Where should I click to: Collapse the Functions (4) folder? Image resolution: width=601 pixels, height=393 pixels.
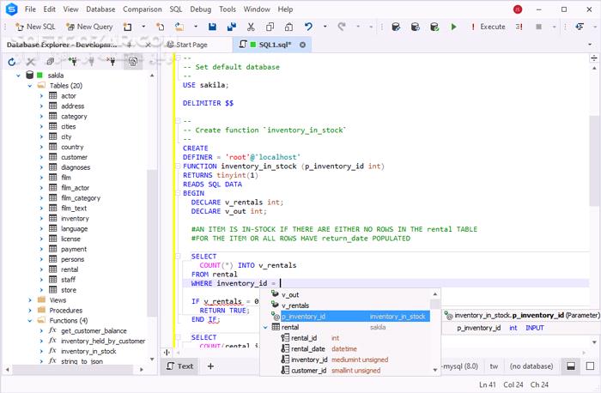(x=30, y=321)
